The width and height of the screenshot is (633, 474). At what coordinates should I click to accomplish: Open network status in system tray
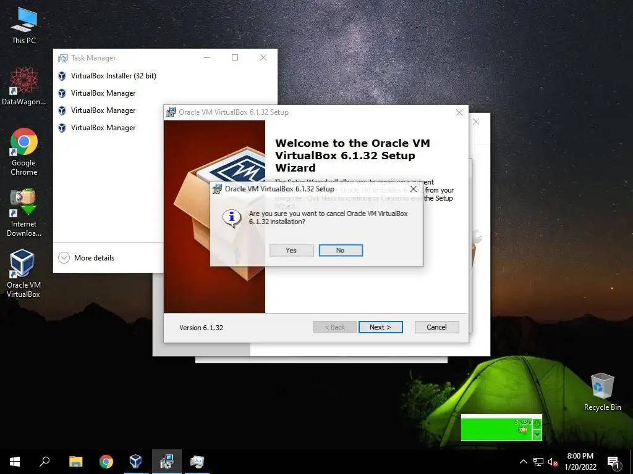[x=538, y=462]
